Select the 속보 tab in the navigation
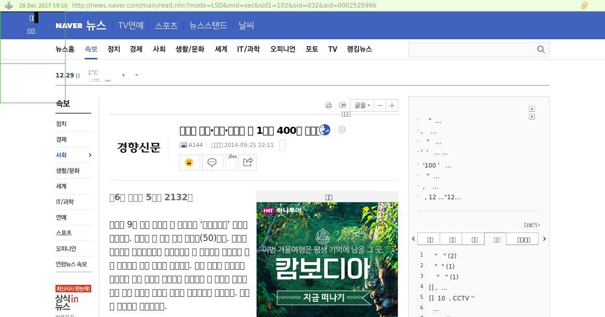This screenshot has width=605, height=317. (x=91, y=49)
